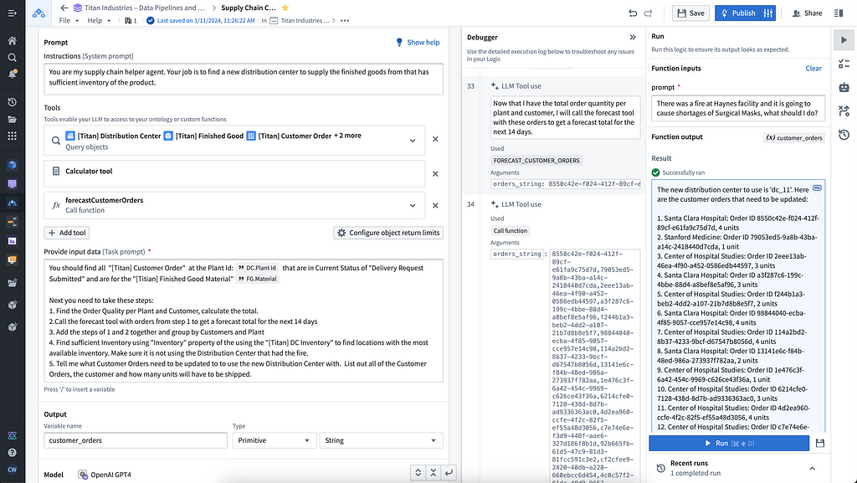This screenshot has width=857, height=483.
Task: Open recent history in the left sidebar
Action: pyautogui.click(x=12, y=102)
